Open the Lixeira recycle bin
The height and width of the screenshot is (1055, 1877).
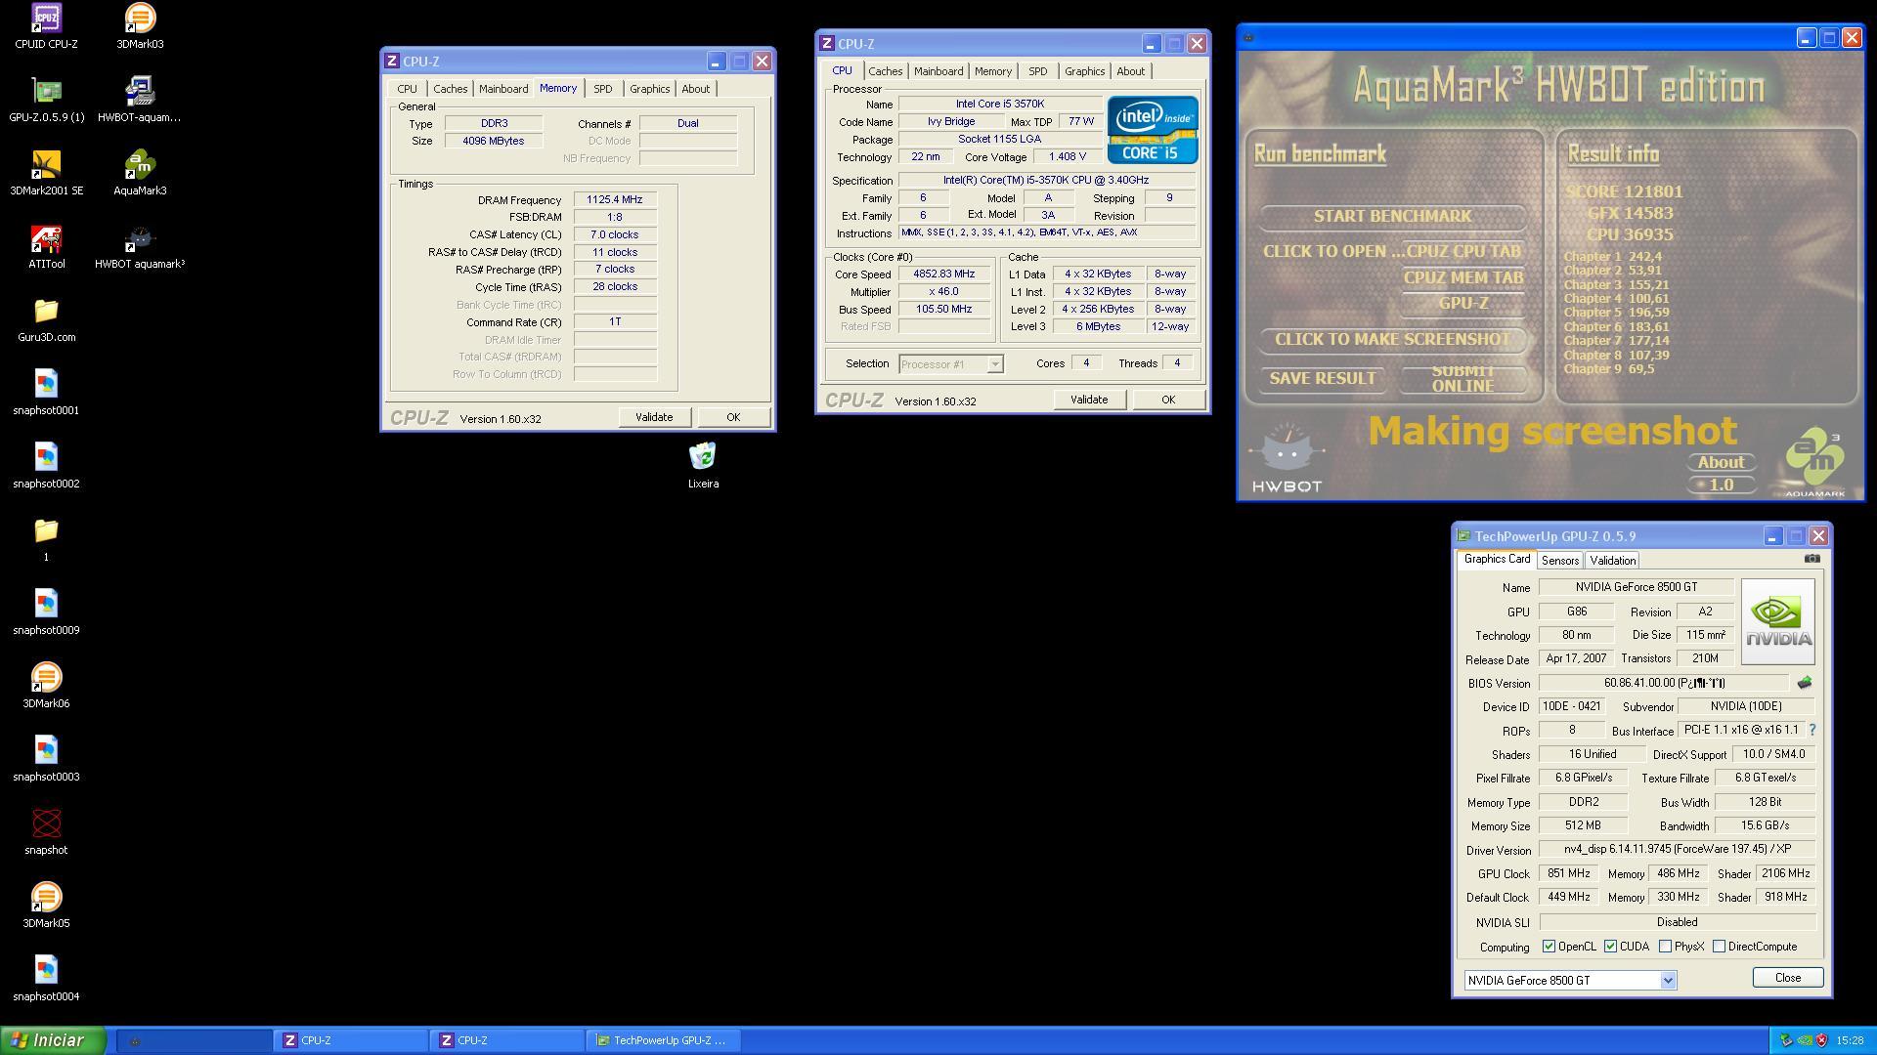[x=703, y=466]
